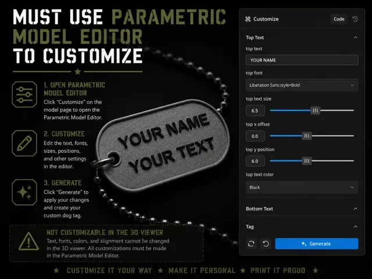The image size is (372, 279).
Task: Collapse the Top Text section
Action: [355, 37]
